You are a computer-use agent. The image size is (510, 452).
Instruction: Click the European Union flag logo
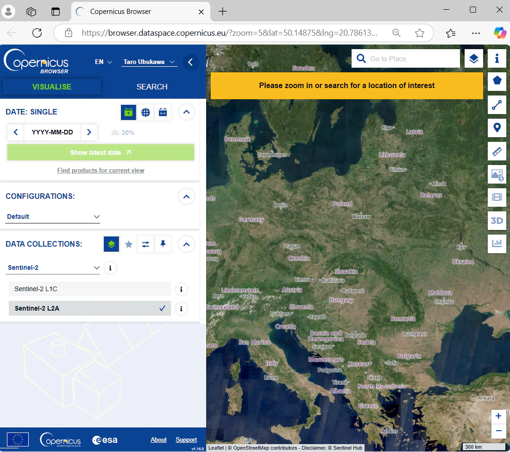coord(18,439)
